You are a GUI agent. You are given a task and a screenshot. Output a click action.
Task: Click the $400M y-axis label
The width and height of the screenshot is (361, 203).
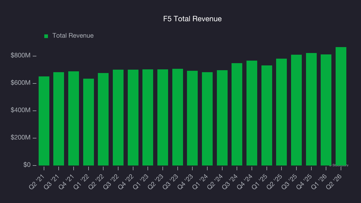tap(21, 110)
